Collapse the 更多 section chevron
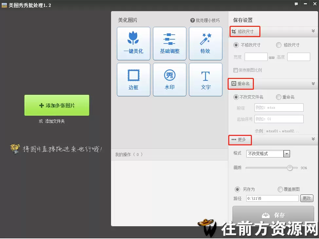 [313, 139]
